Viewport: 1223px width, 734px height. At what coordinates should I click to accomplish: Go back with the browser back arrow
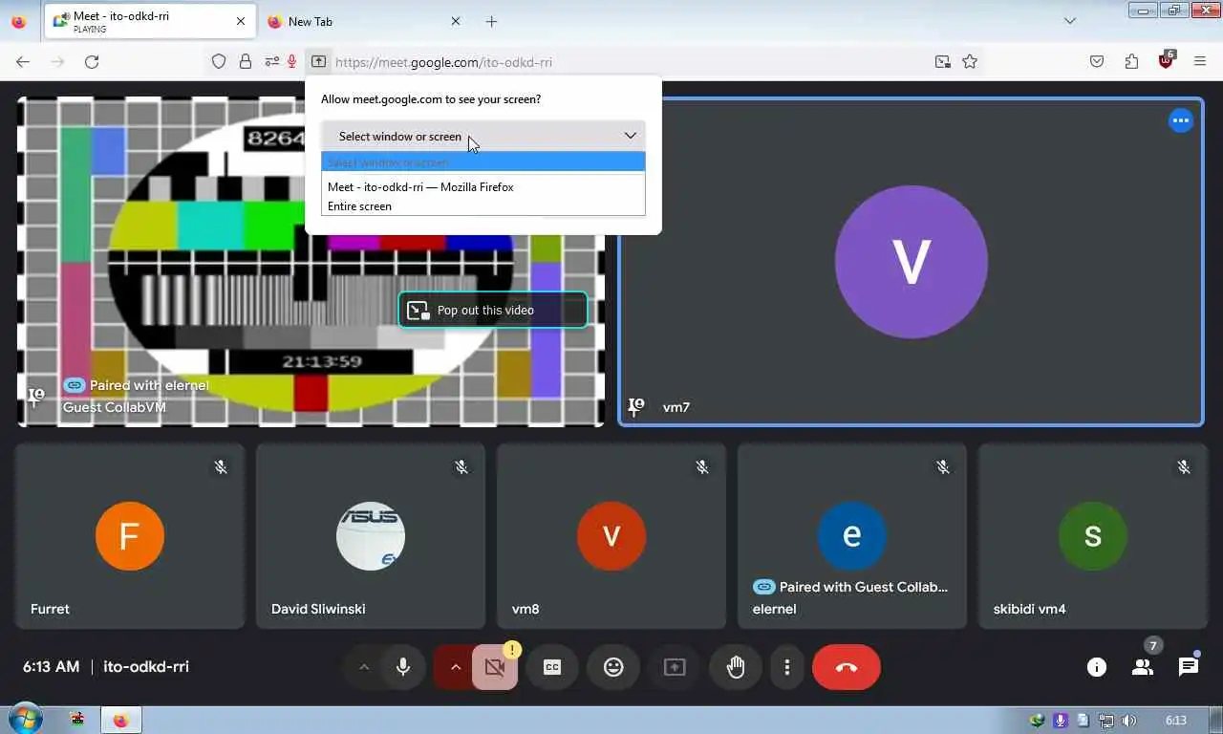[x=23, y=62]
